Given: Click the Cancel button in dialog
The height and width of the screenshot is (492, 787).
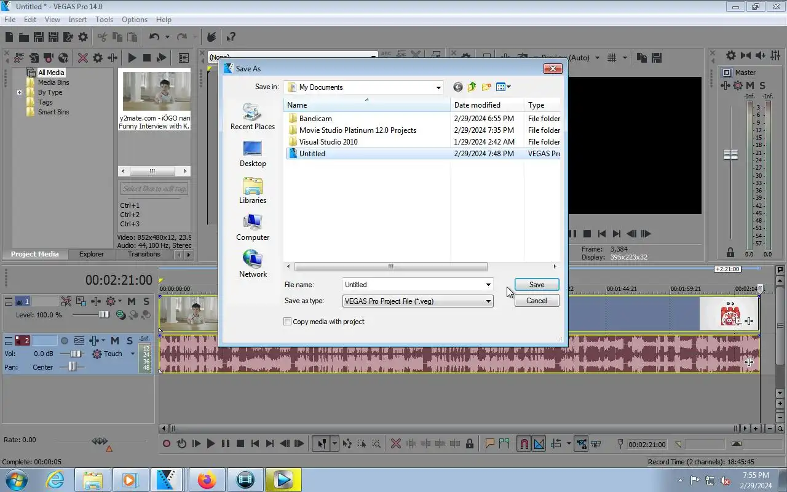Looking at the screenshot, I should [537, 301].
